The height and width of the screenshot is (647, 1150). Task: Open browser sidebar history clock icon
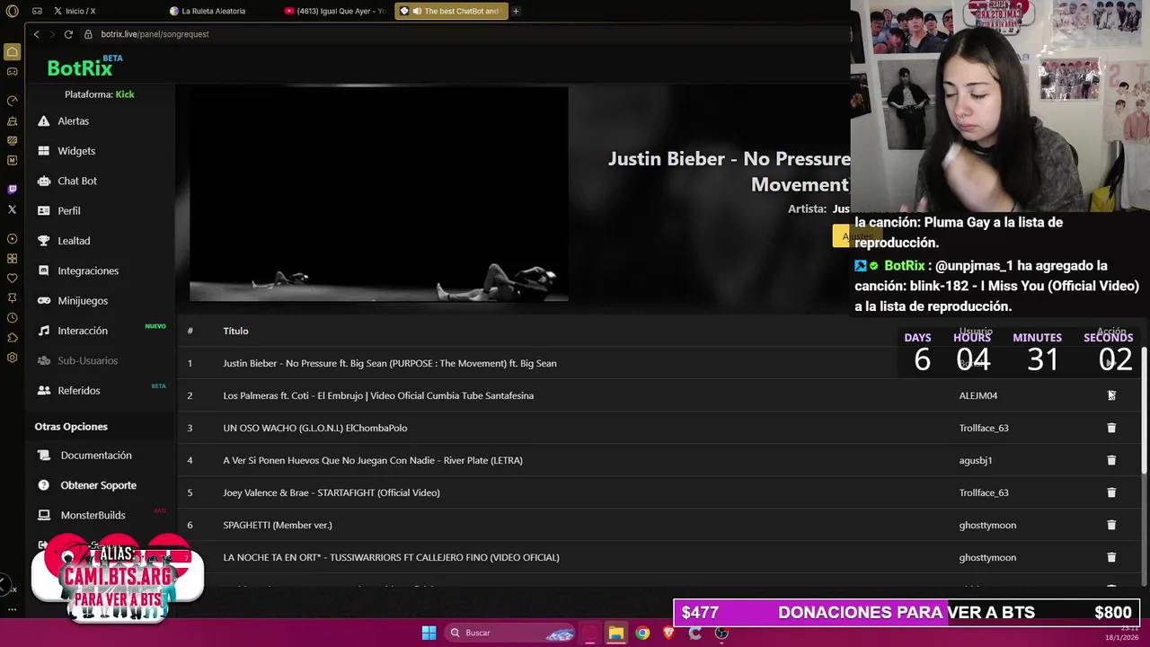pos(12,318)
